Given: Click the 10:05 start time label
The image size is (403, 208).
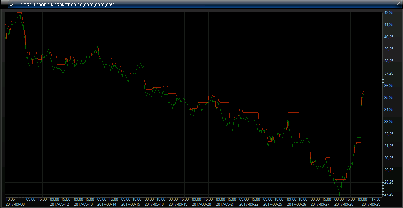Looking at the screenshot, I should coord(11,199).
